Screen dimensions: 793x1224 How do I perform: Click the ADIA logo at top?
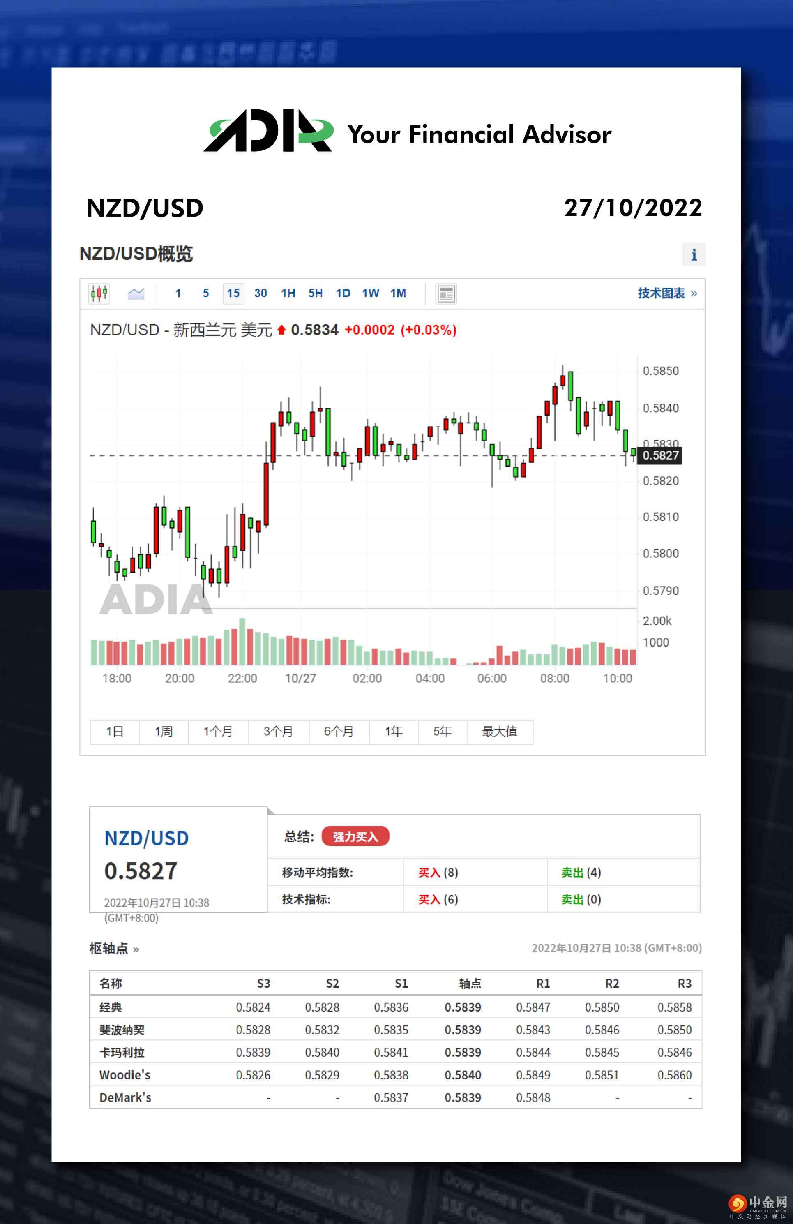tap(268, 132)
